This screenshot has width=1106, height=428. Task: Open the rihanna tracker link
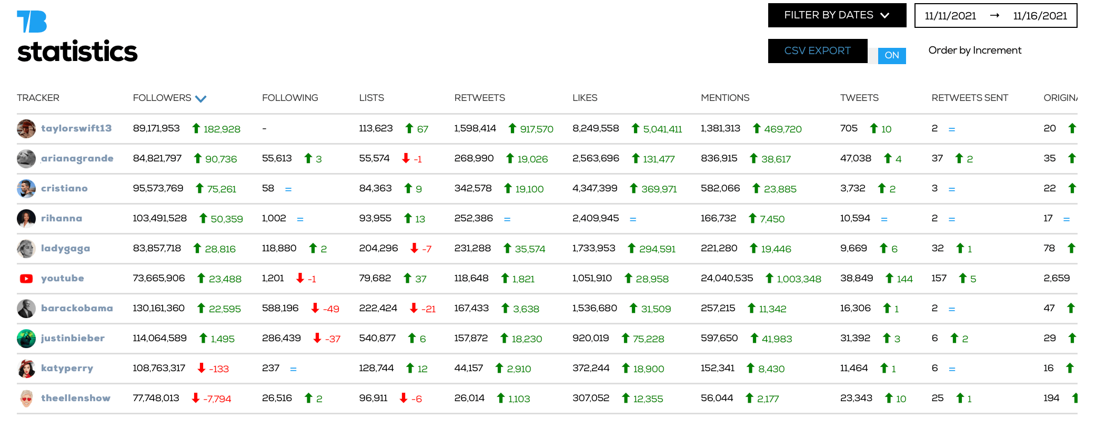point(62,218)
